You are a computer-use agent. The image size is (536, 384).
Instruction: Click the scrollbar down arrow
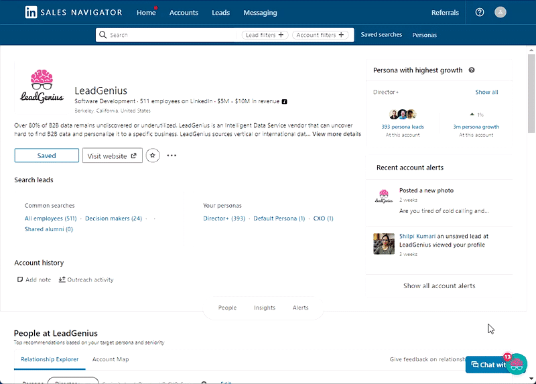pos(531,379)
